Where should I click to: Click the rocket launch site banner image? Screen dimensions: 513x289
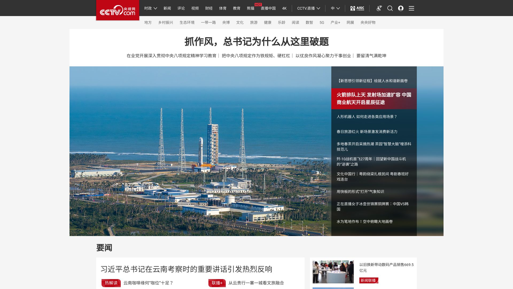coord(200,151)
